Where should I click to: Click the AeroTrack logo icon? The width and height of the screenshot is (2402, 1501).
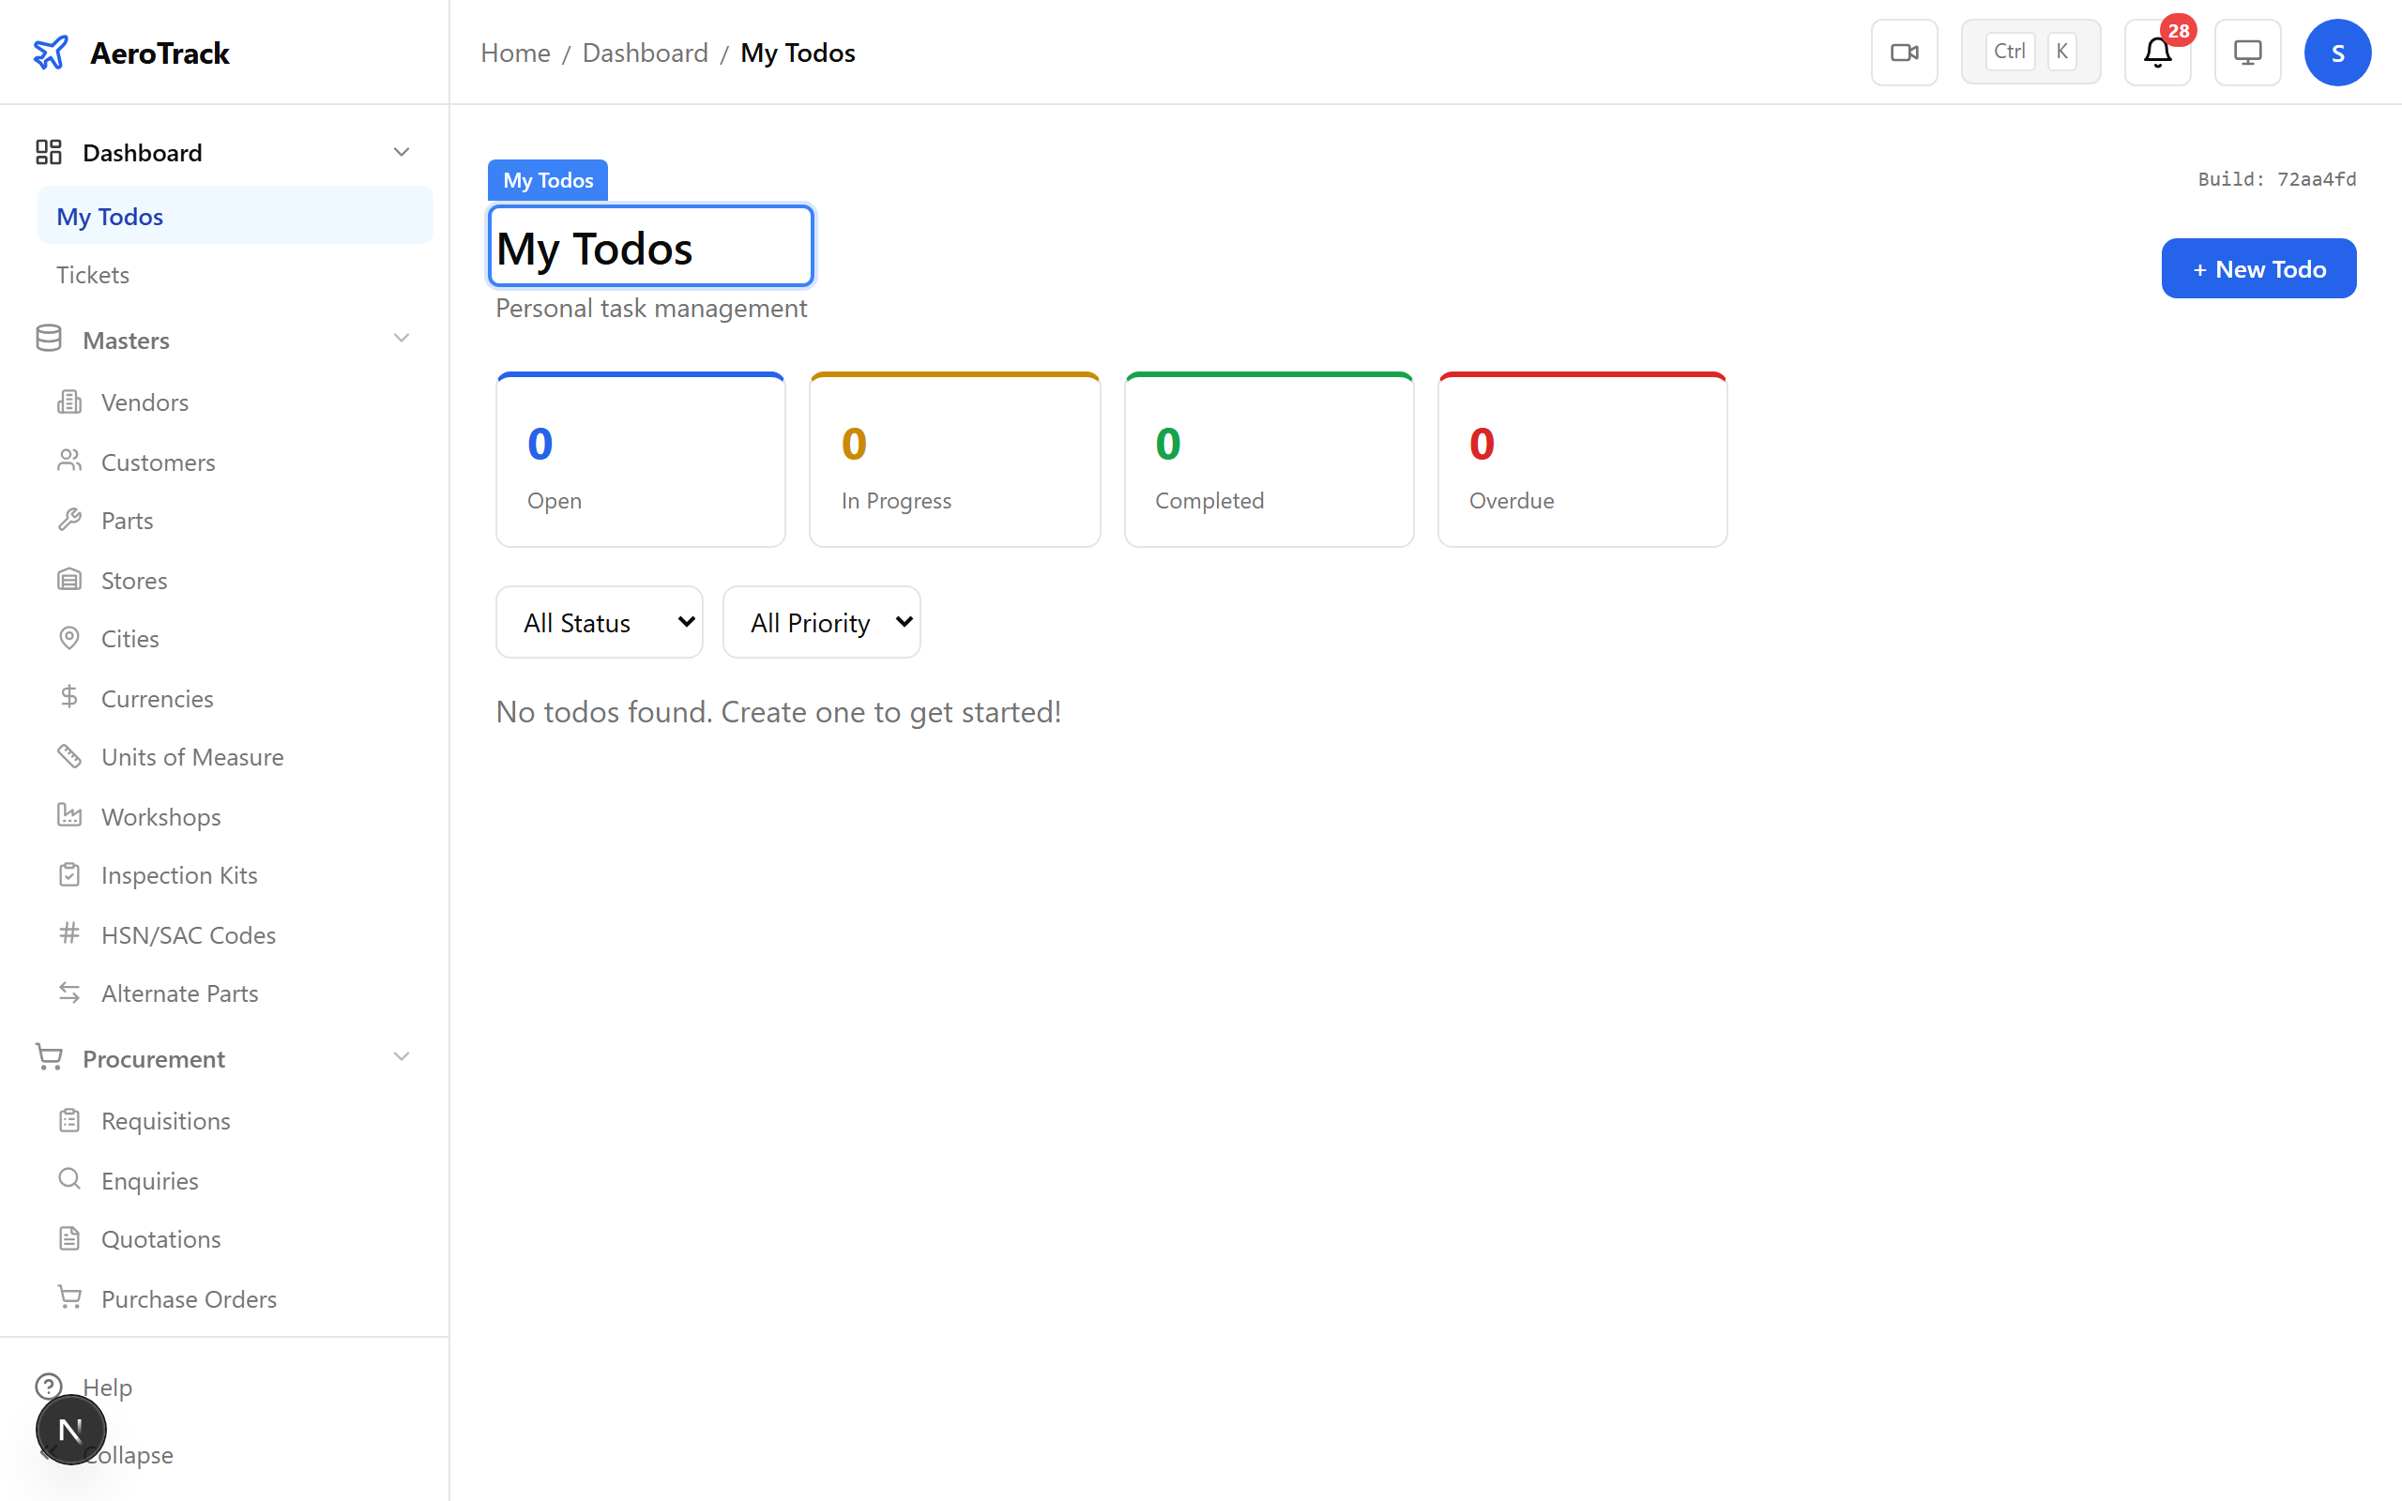[x=50, y=52]
